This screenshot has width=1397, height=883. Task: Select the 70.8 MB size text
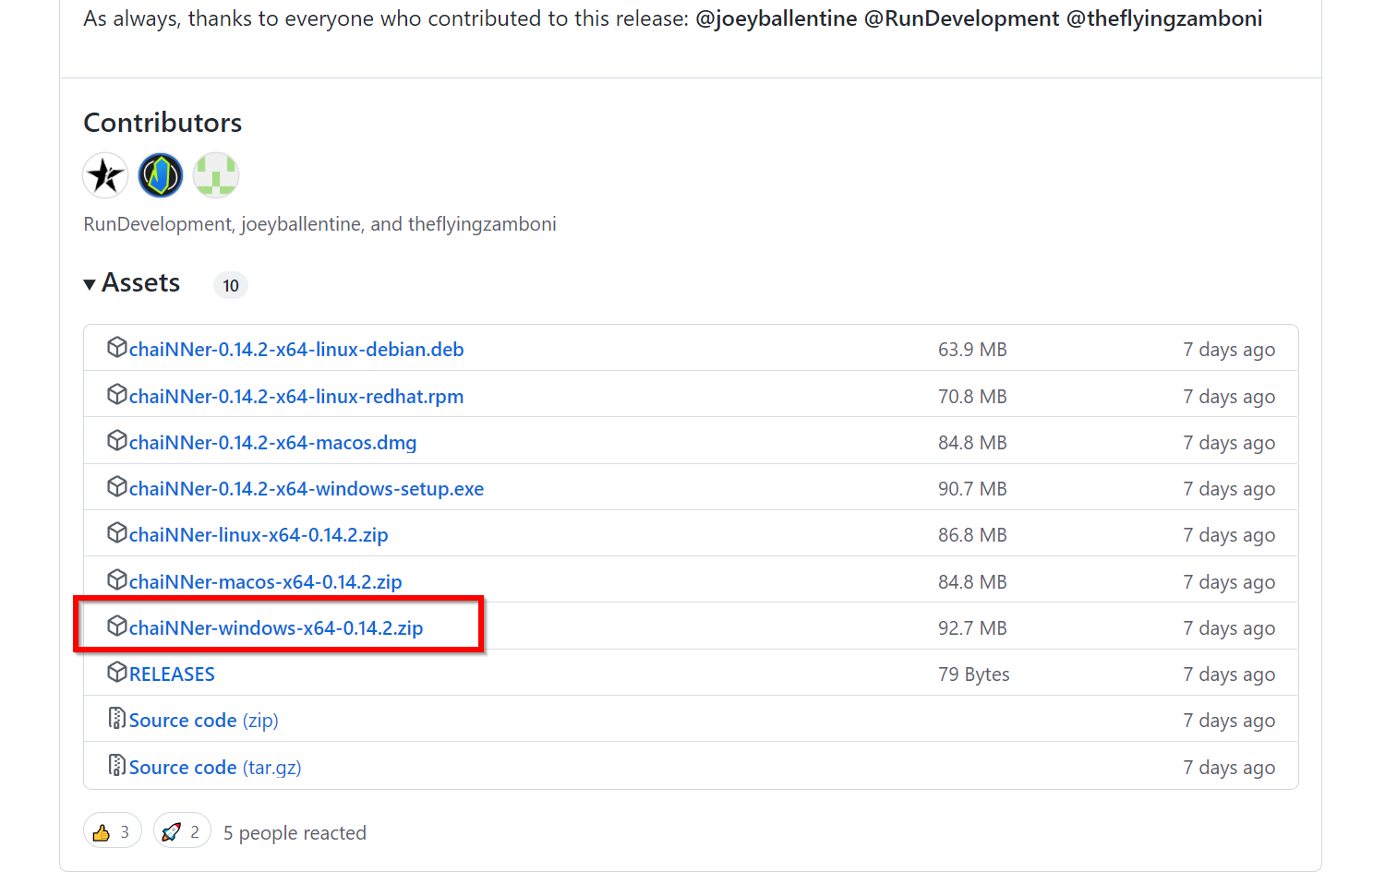point(972,397)
